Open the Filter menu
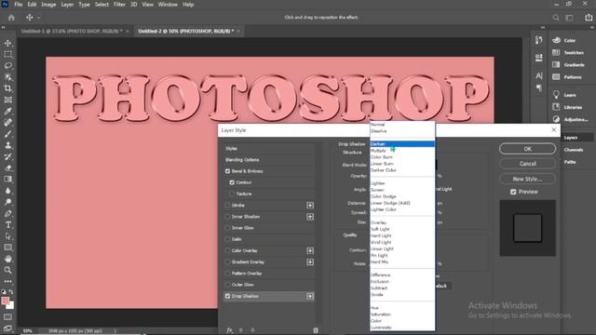This screenshot has height=335, width=596. tap(119, 5)
